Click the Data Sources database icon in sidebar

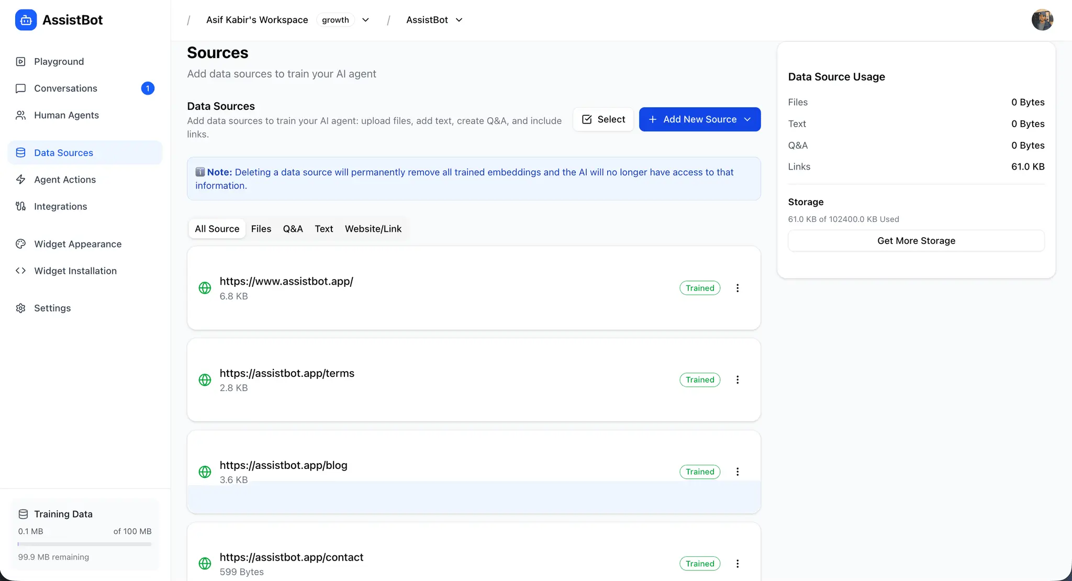21,152
